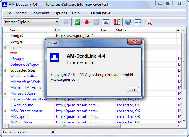Open the Bookmarks menu
Image resolution: width=189 pixels, height=137 pixels.
(40, 13)
